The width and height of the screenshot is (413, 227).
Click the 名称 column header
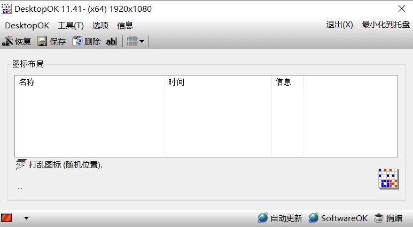27,82
